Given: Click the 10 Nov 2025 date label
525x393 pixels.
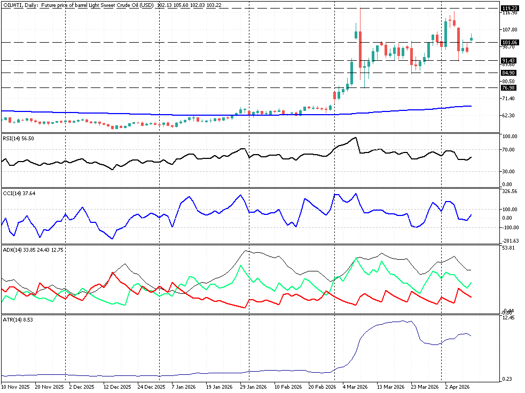Looking at the screenshot, I should pos(15,387).
